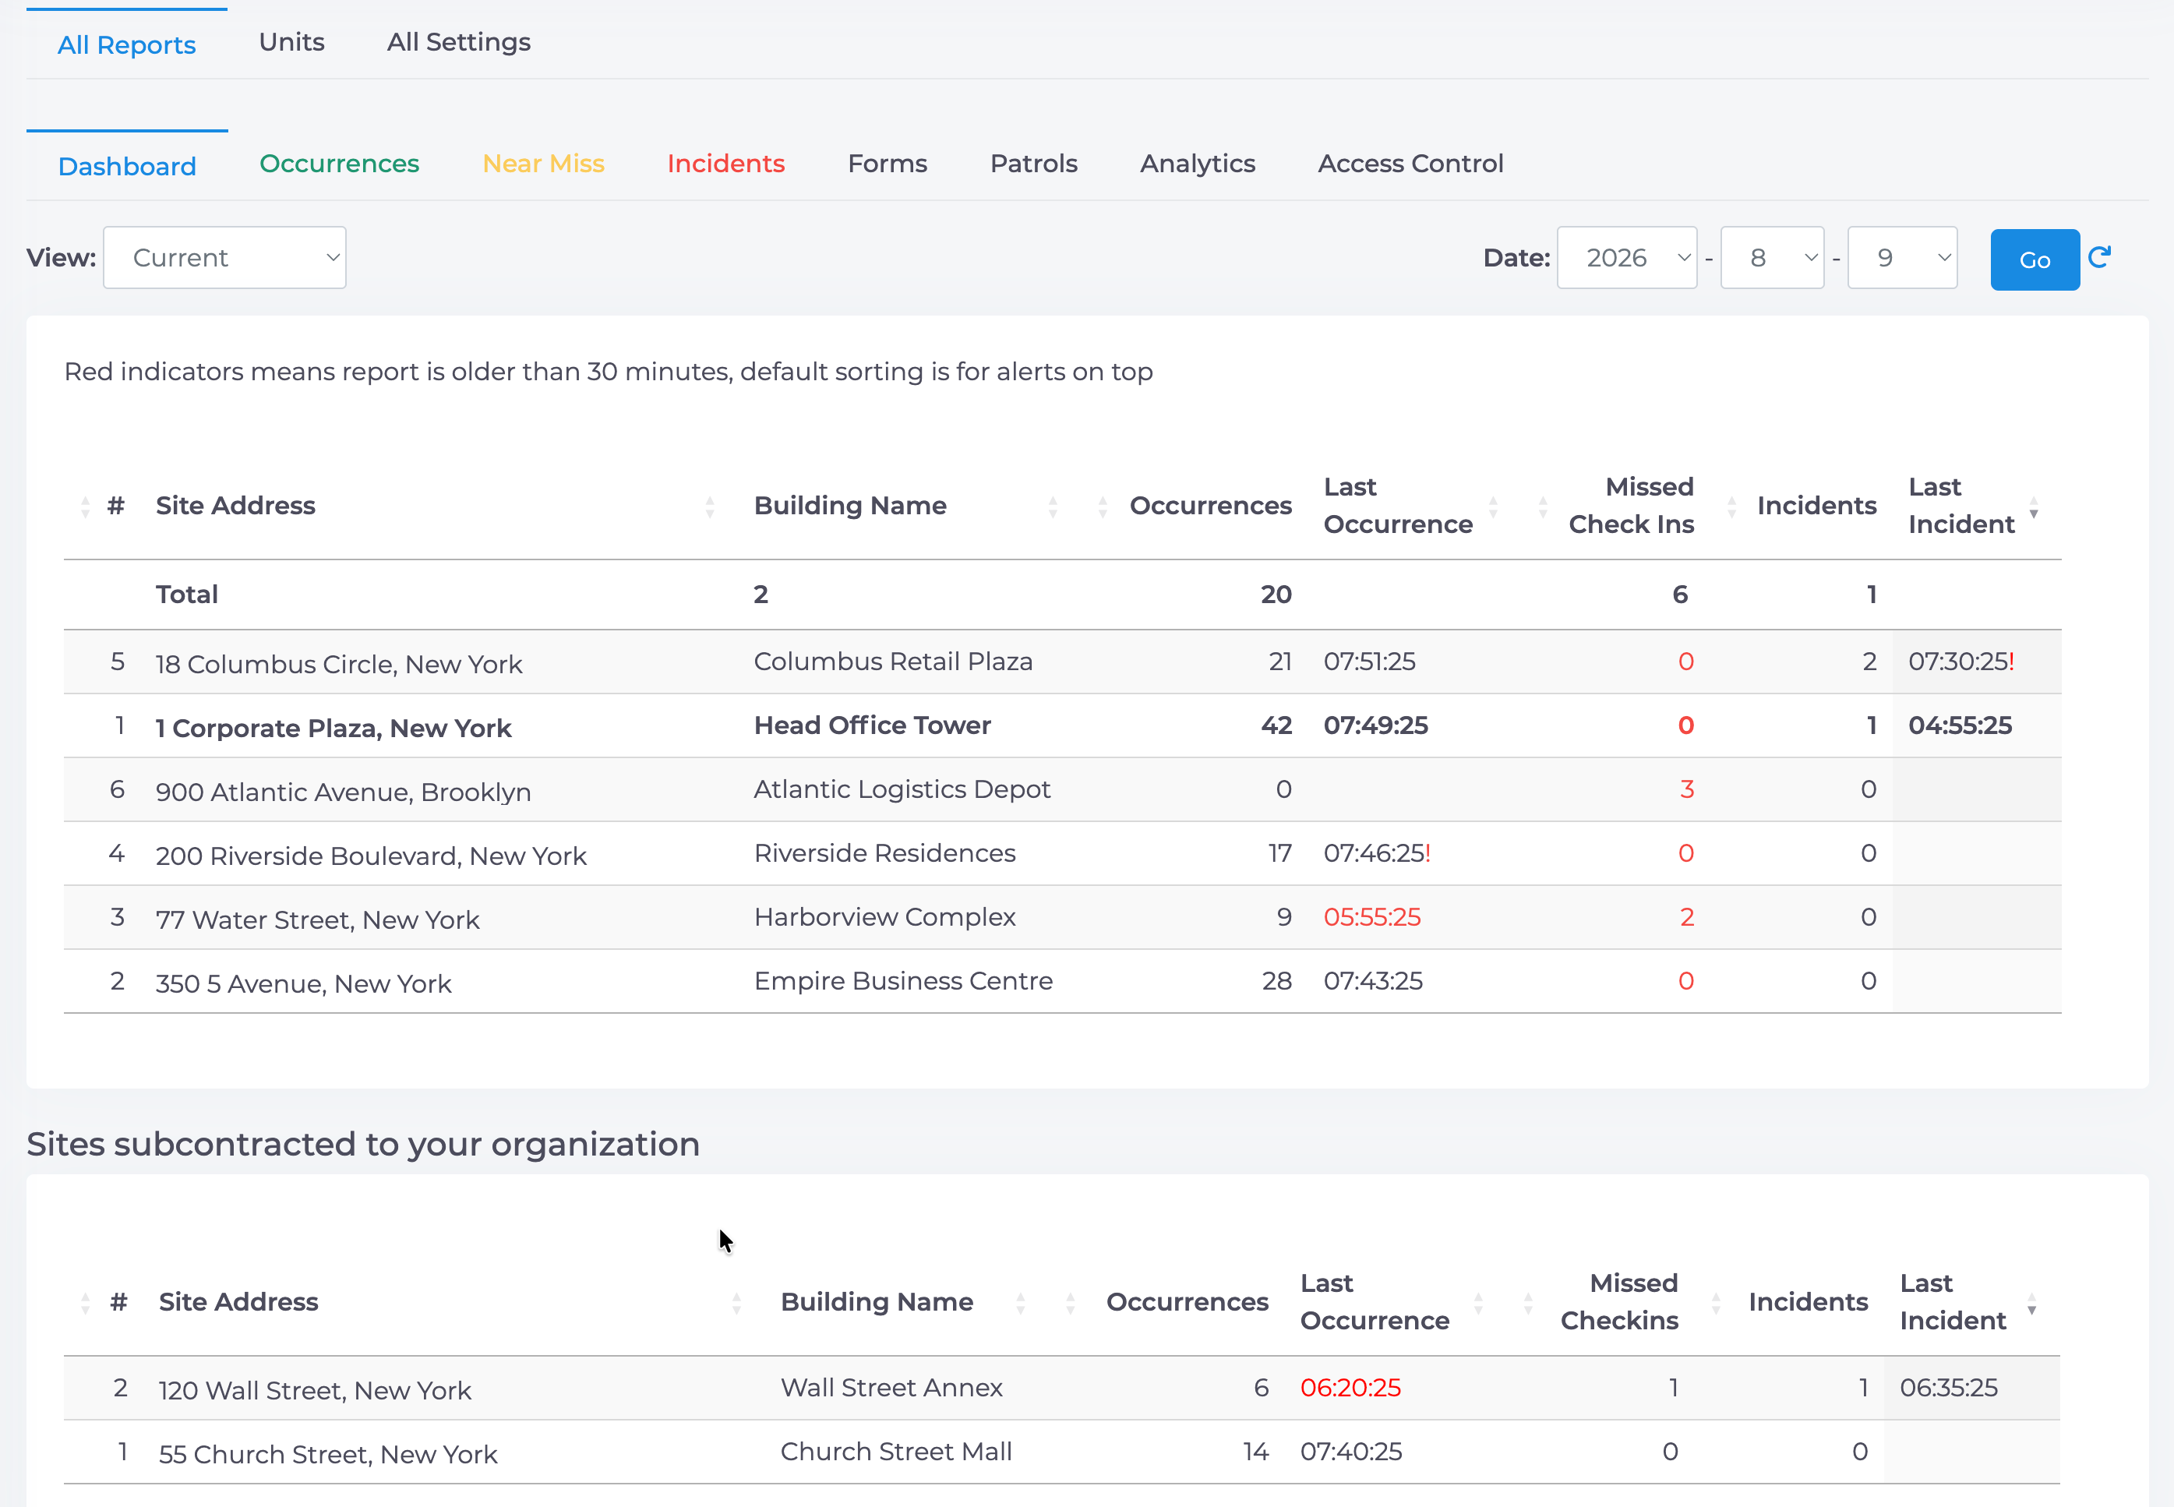Sort top table by Site Address arrows
The height and width of the screenshot is (1507, 2174).
[x=710, y=506]
